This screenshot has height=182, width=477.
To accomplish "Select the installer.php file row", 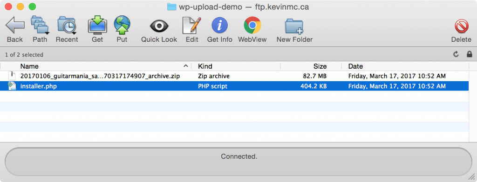I will (x=234, y=86).
